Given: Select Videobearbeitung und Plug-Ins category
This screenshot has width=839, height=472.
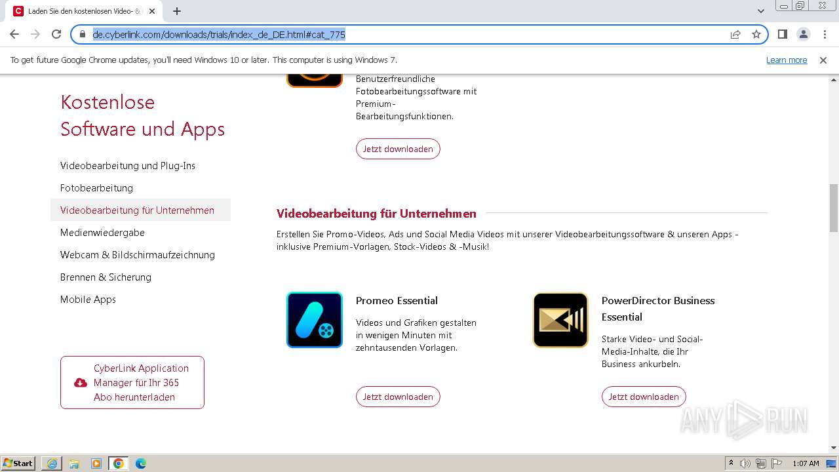Looking at the screenshot, I should (128, 166).
